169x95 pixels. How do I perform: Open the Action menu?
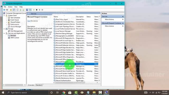pyautogui.click(x=10, y=7)
